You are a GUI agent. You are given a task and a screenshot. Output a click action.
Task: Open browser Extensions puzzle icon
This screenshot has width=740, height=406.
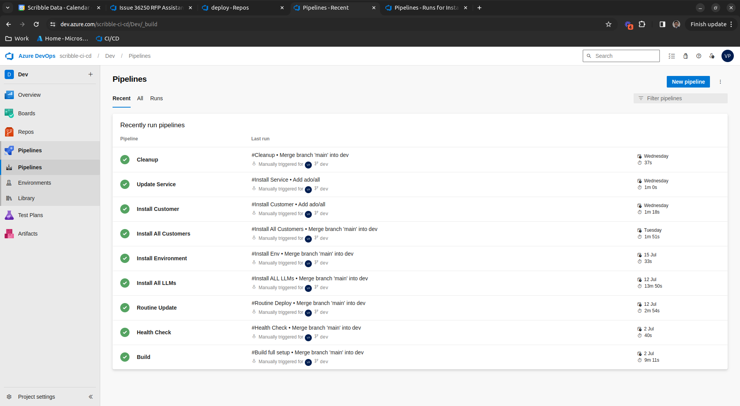point(642,24)
